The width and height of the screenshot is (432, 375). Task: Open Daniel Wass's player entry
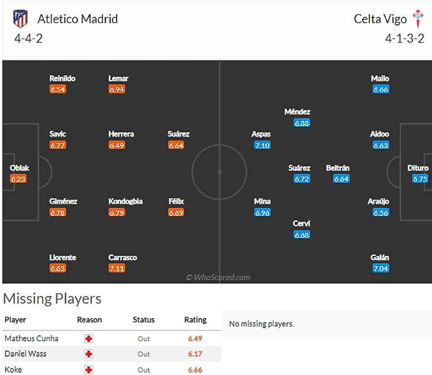pos(25,354)
